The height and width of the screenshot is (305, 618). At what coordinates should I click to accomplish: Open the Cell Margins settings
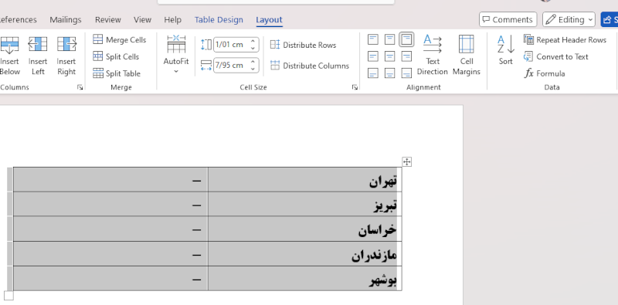(467, 55)
